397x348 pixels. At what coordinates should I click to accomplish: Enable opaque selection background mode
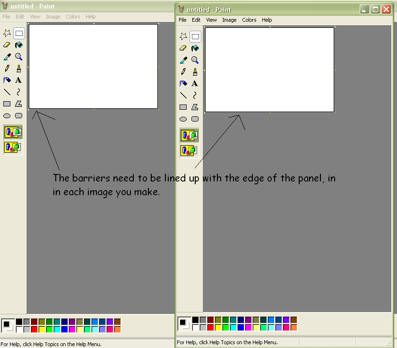(x=189, y=135)
